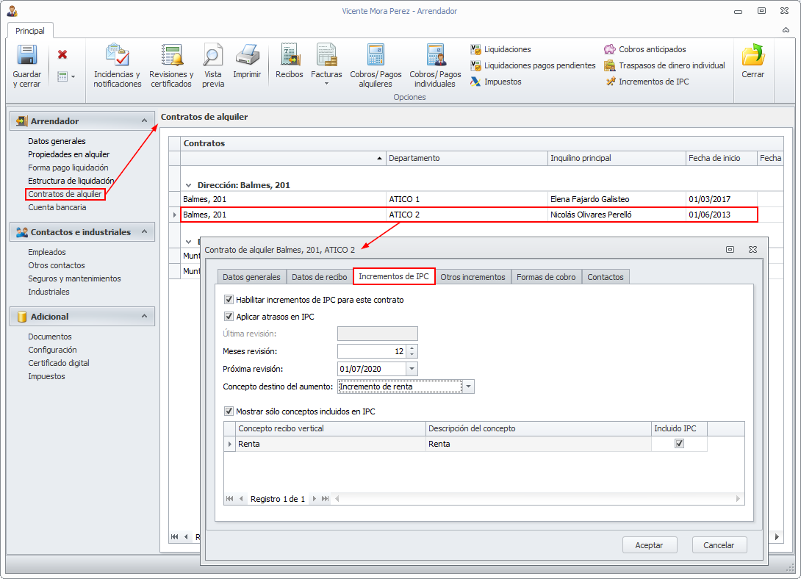The width and height of the screenshot is (801, 579).
Task: Collapse the Arrendador sidebar section
Action: (144, 121)
